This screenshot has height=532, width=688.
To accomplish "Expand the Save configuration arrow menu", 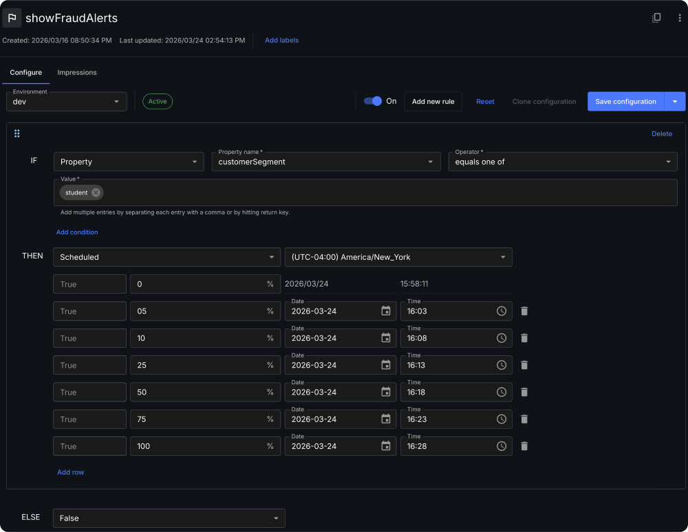I will point(675,102).
